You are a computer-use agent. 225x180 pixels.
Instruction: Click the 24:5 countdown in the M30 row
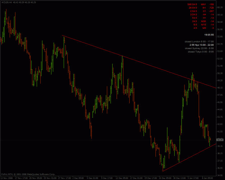click(x=194, y=21)
